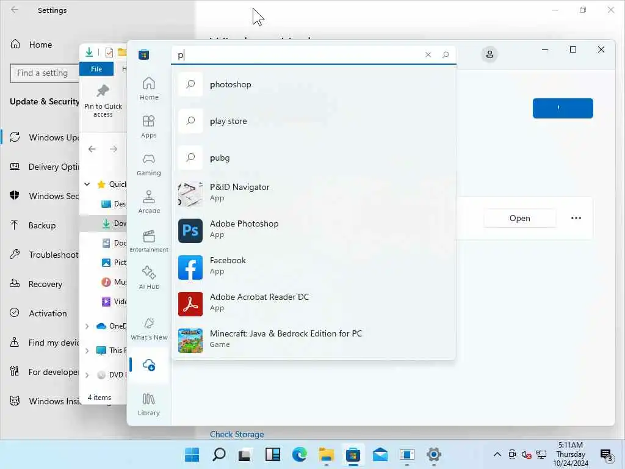Collapse the Quick access tree node
The height and width of the screenshot is (469, 625).
(x=87, y=184)
